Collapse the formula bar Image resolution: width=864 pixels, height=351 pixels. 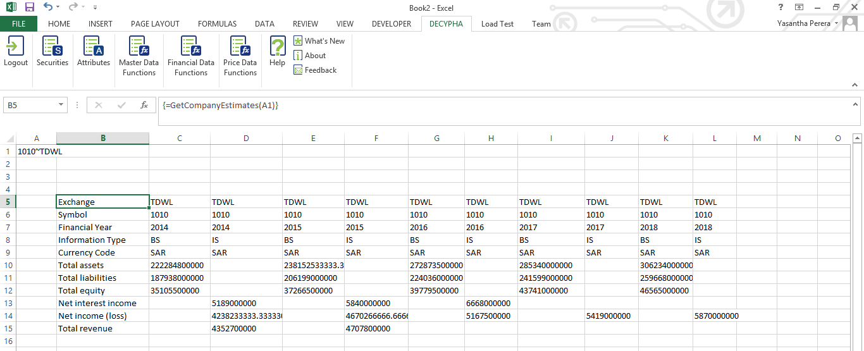pyautogui.click(x=855, y=104)
